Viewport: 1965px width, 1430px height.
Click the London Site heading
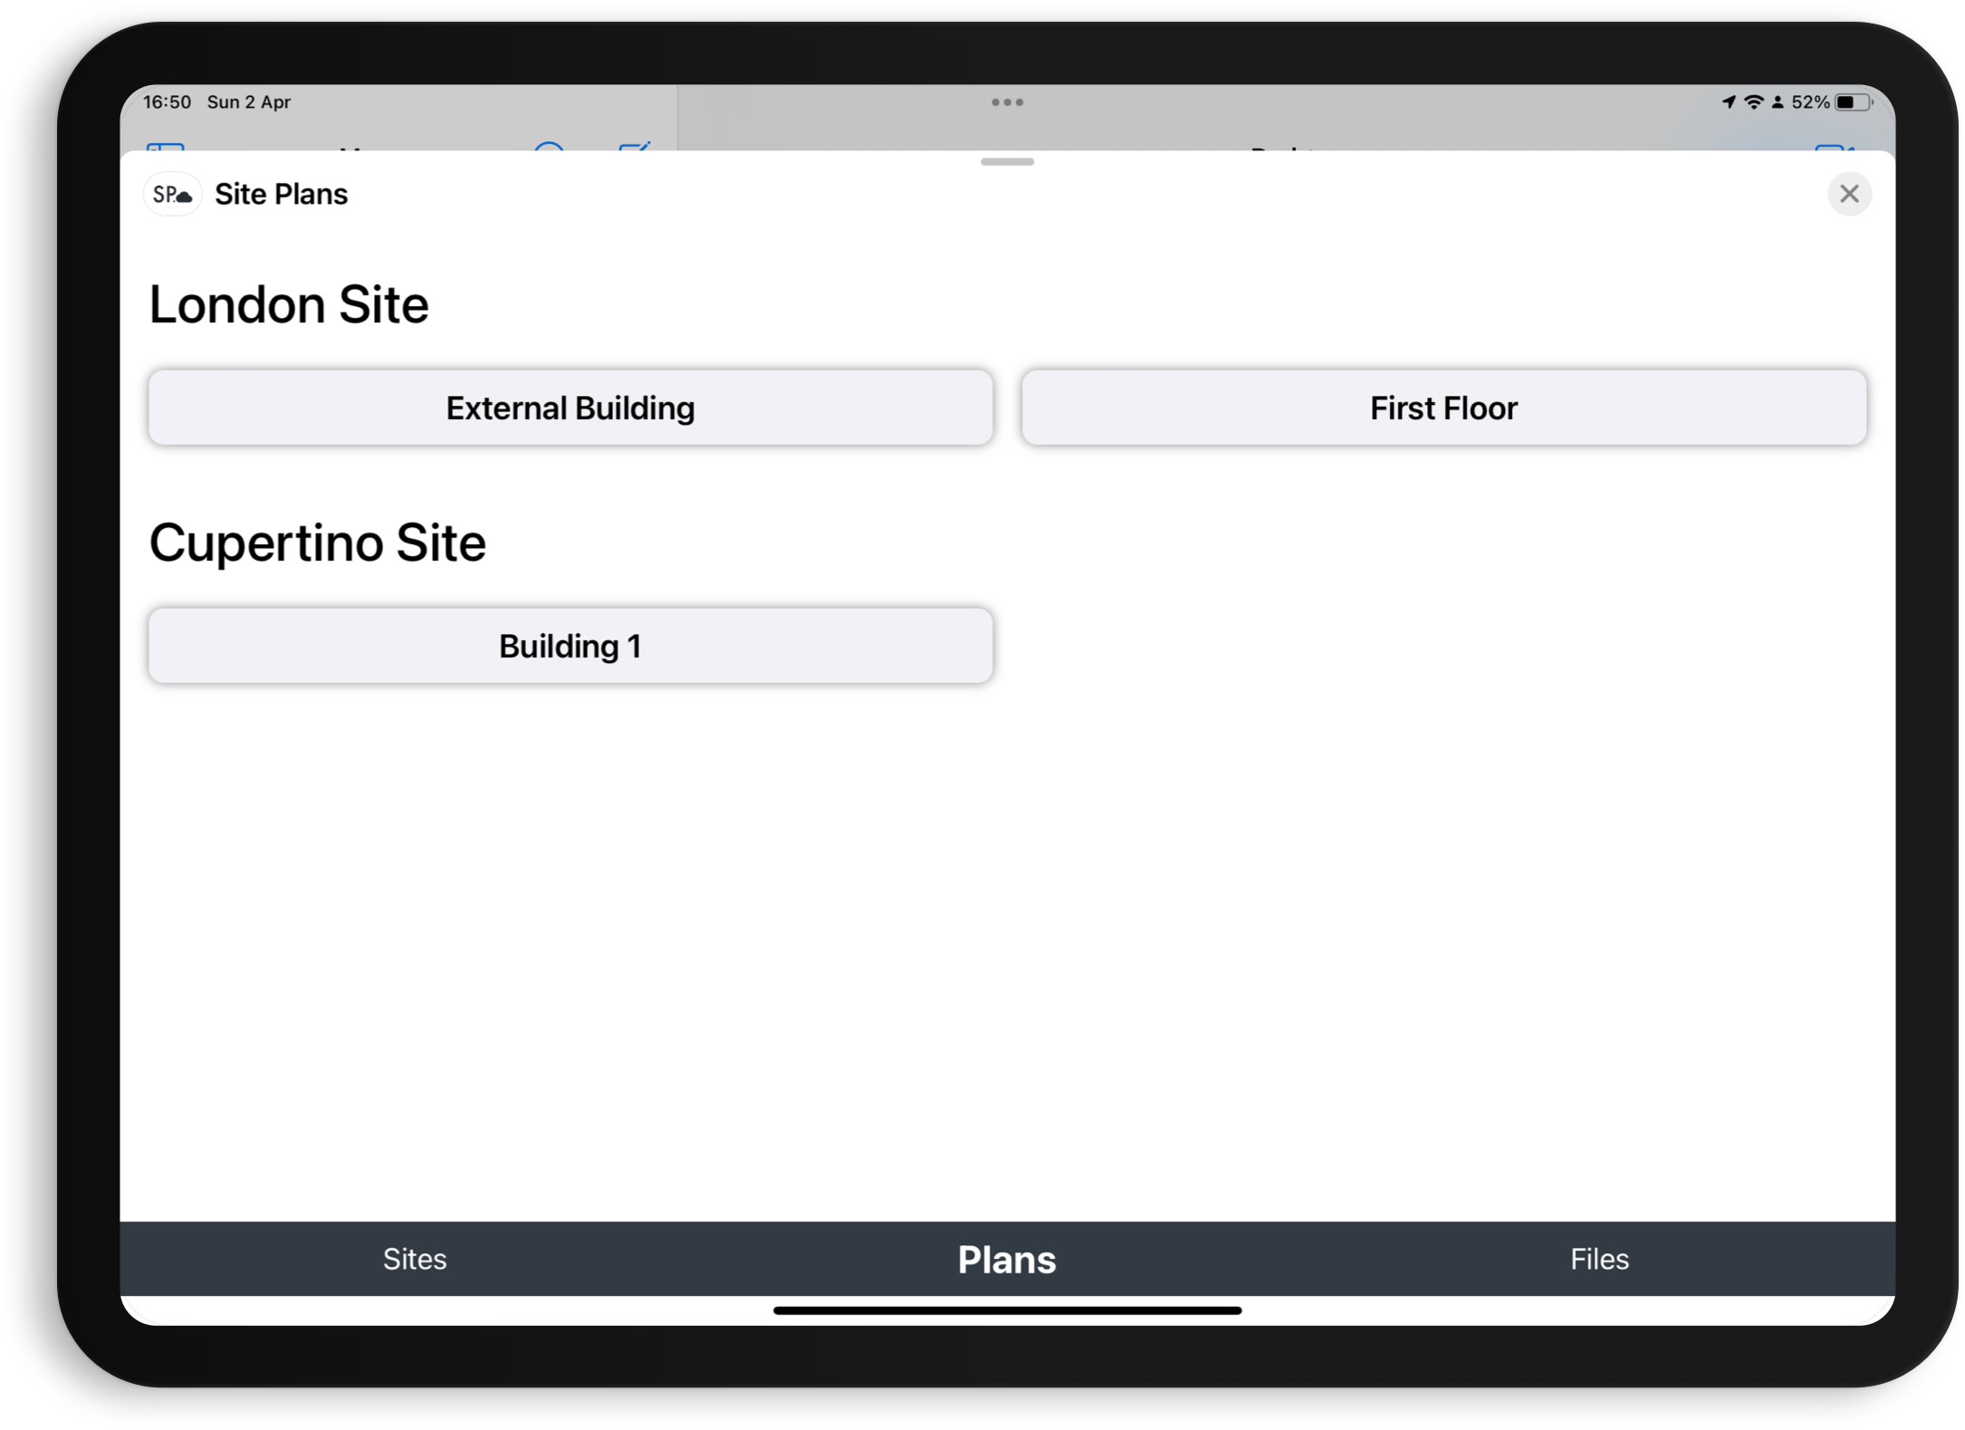(288, 304)
